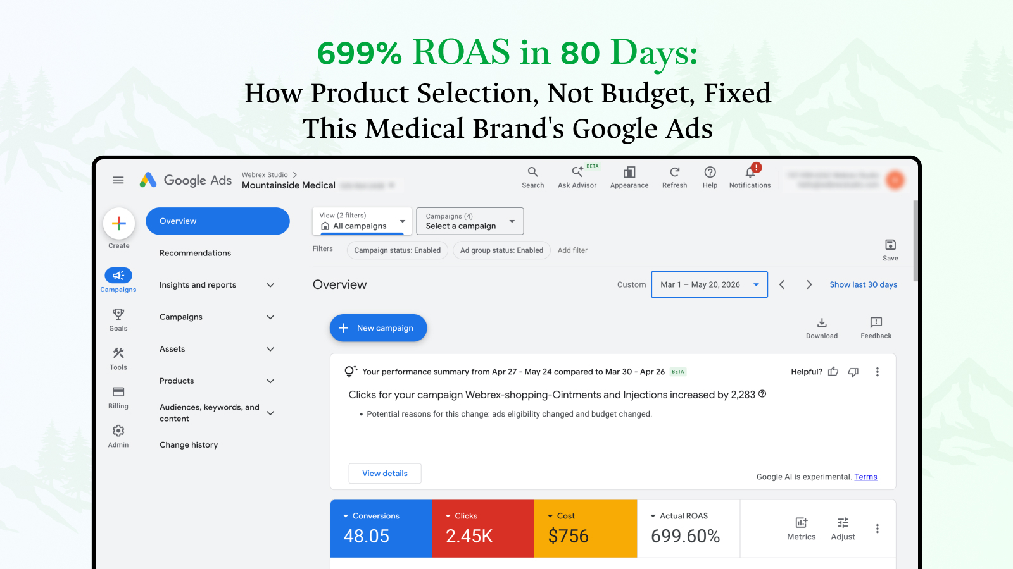The height and width of the screenshot is (569, 1013).
Task: Click the 2.45K clicks value
Action: click(x=469, y=536)
